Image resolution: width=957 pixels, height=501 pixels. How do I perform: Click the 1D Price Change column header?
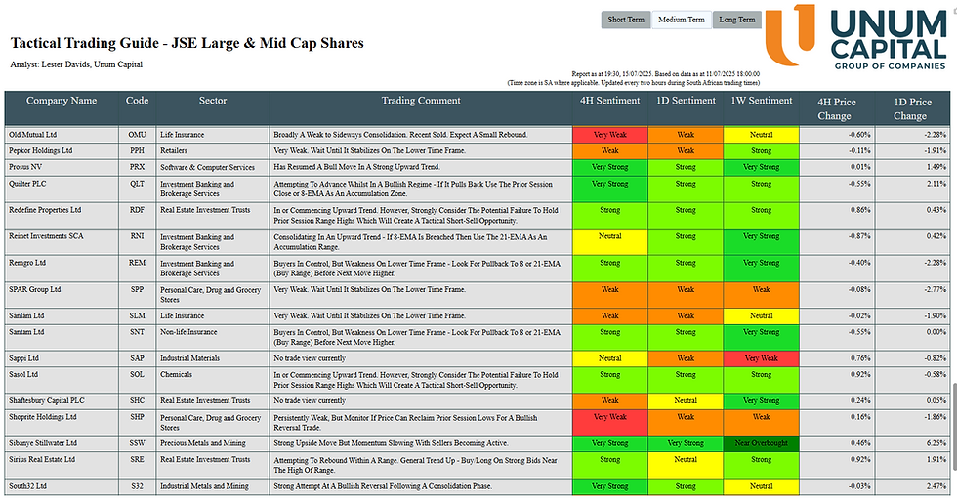[x=912, y=108]
